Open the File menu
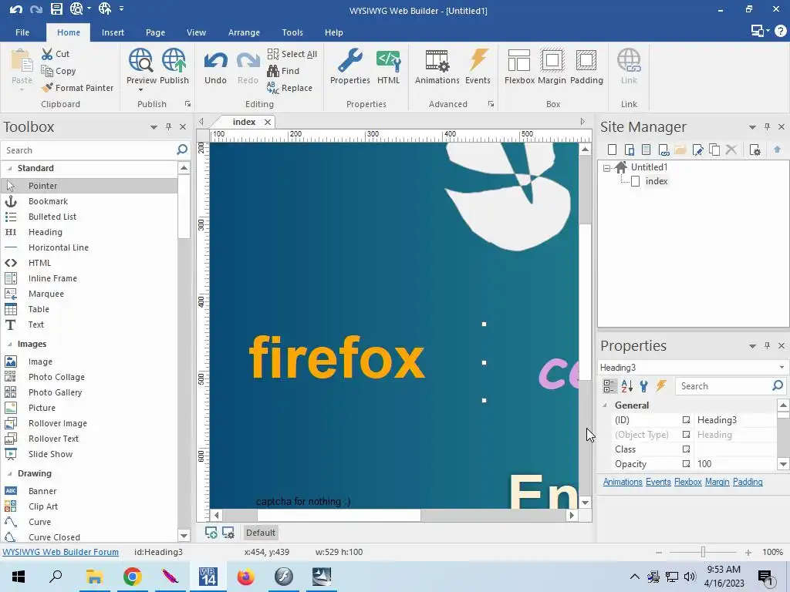Image resolution: width=790 pixels, height=592 pixels. (x=22, y=32)
